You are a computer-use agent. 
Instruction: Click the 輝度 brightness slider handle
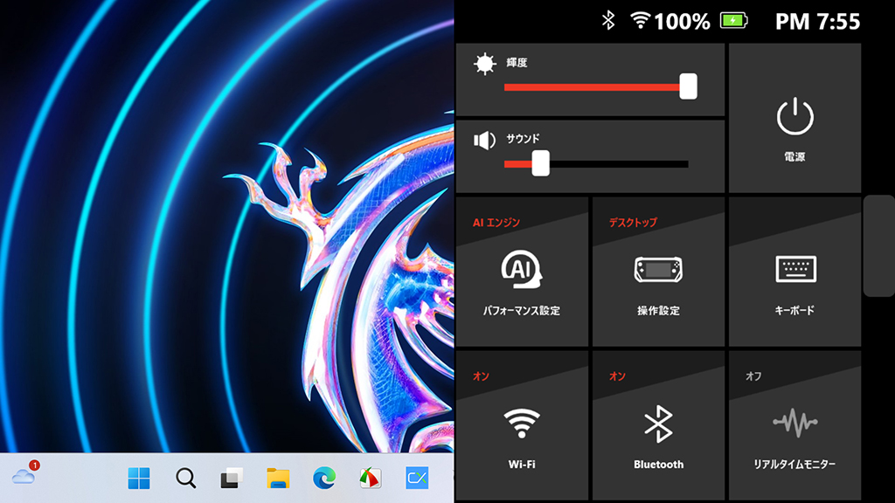coord(688,86)
